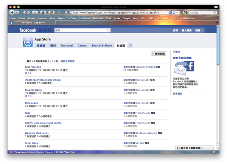Click the Google search engine icon
Image resolution: width=227 pixels, height=164 pixels.
click(x=185, y=12)
